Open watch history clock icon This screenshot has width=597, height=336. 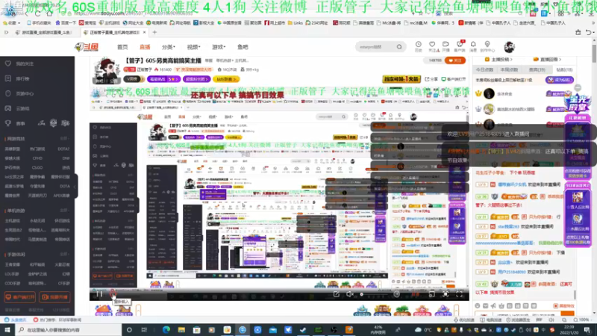point(418,46)
